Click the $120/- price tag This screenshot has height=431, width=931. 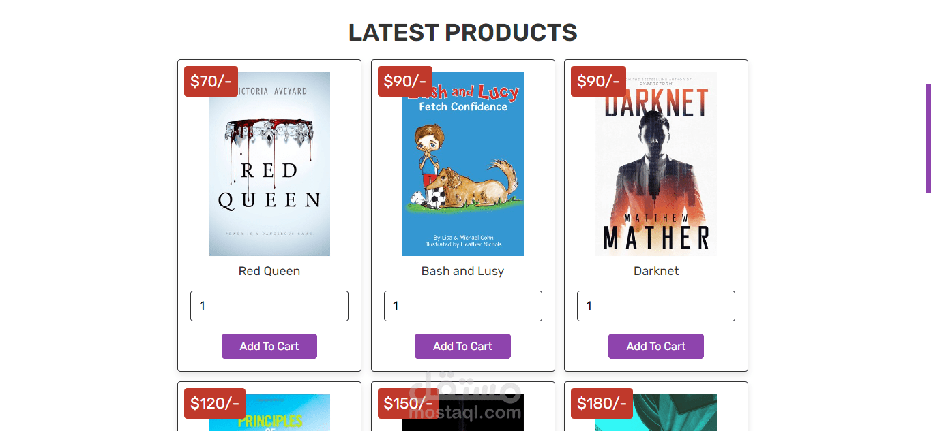coord(215,404)
